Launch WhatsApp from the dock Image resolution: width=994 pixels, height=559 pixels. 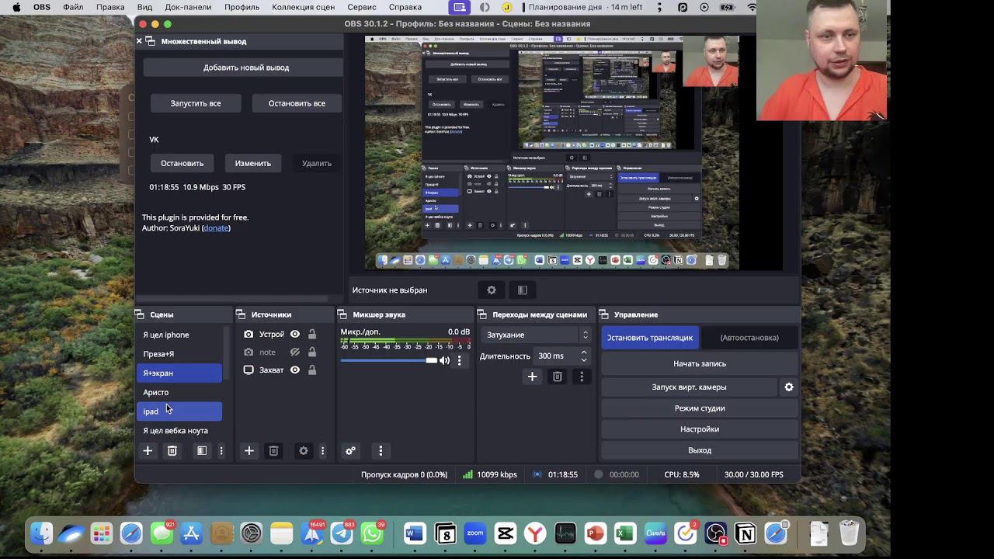point(373,533)
